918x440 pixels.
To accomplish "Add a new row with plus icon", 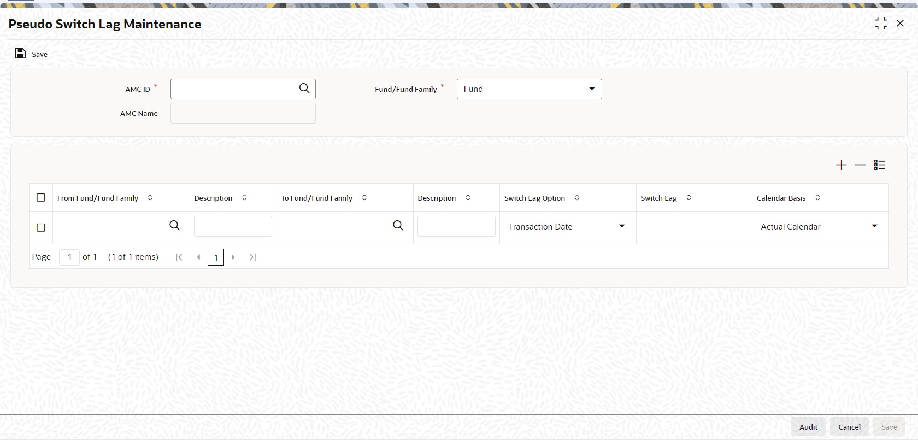I will click(841, 165).
